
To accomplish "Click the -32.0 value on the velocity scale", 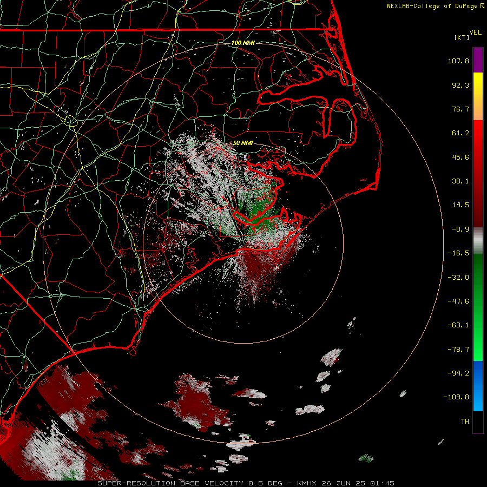I will [x=458, y=278].
